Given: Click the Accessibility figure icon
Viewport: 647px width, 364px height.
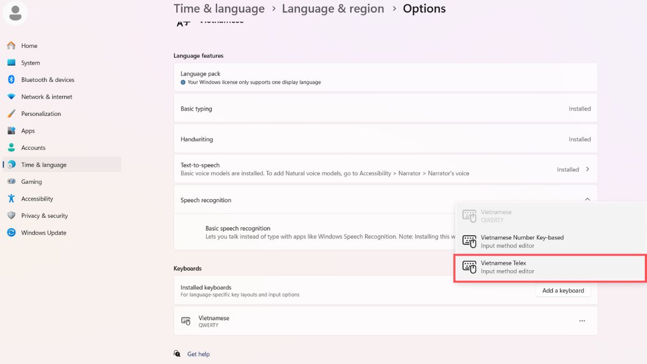Looking at the screenshot, I should 11,198.
